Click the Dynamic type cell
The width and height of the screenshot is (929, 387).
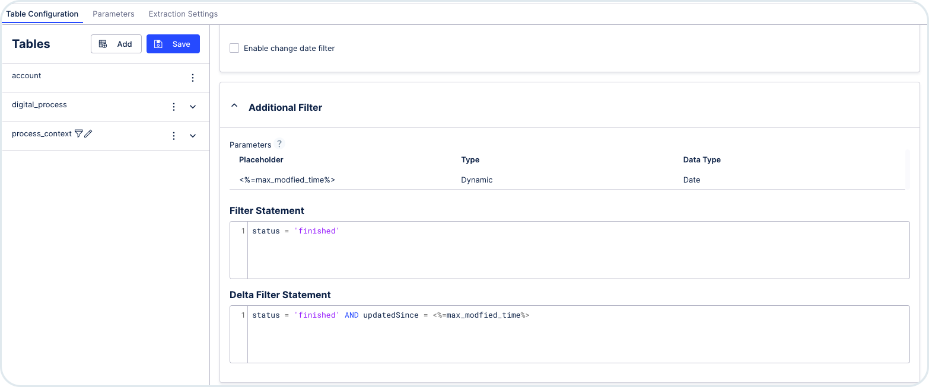click(x=477, y=180)
